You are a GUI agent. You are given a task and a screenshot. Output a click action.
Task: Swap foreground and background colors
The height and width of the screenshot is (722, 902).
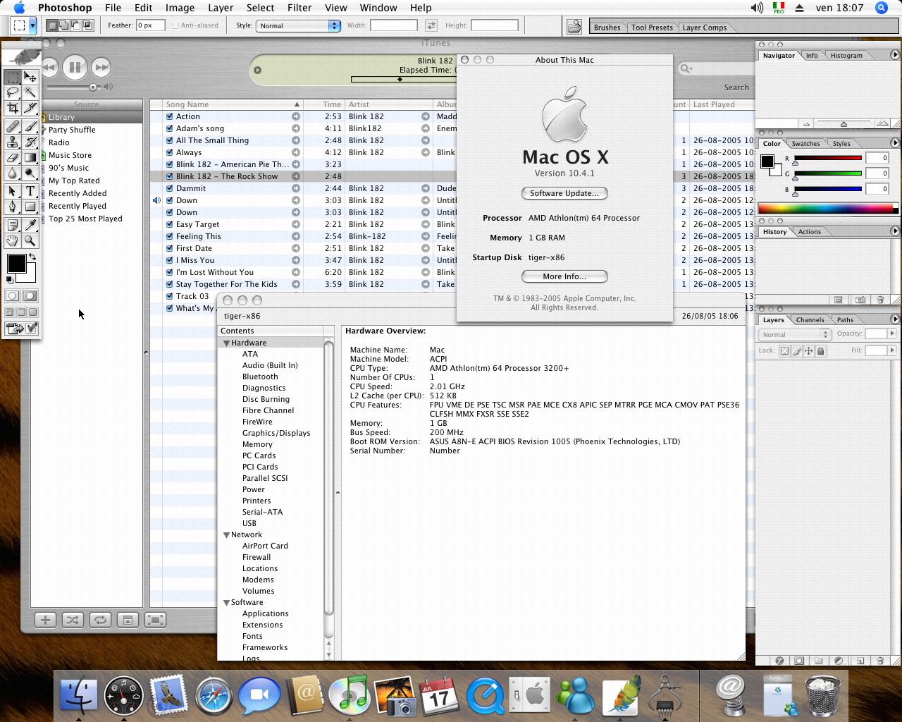click(x=32, y=257)
